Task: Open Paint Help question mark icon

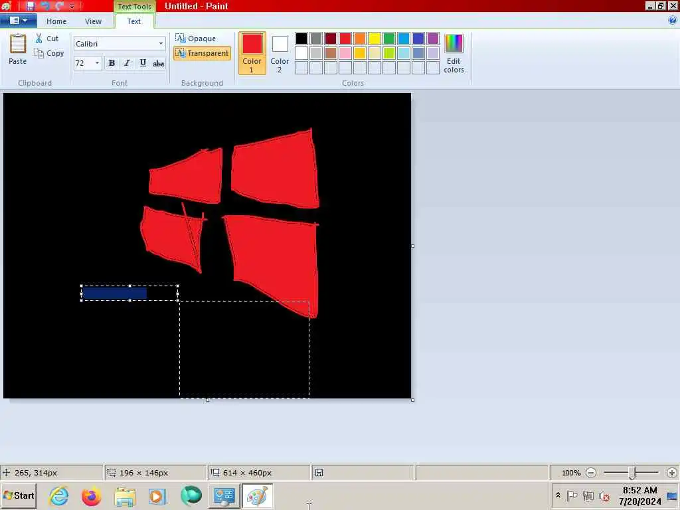Action: 673,20
